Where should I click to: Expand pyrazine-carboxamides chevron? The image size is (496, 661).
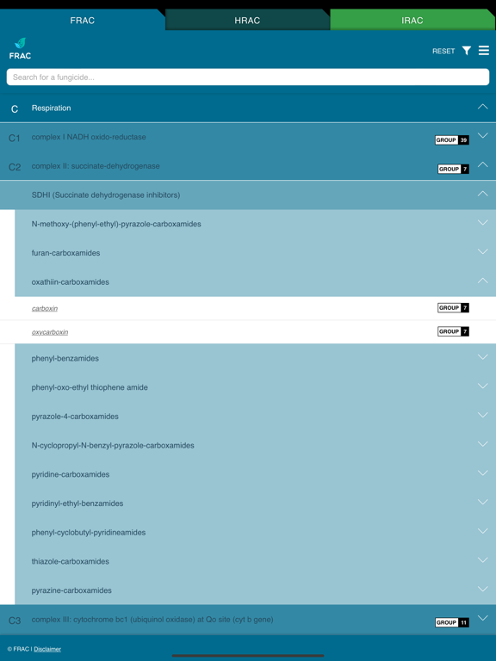click(x=482, y=589)
